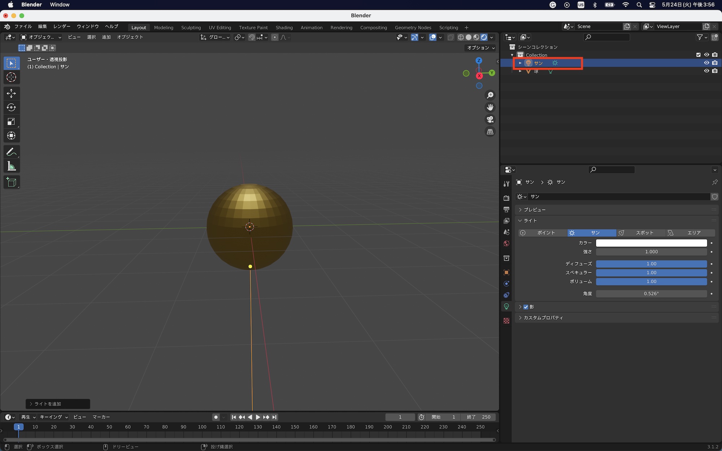Select the Move tool in the toolbar
This screenshot has width=722, height=451.
click(x=11, y=93)
